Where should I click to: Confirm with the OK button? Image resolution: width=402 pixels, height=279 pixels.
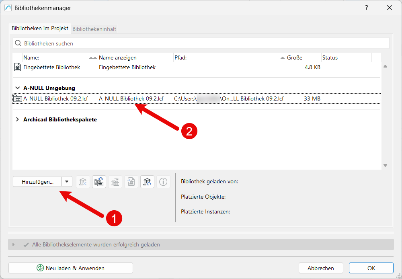click(371, 268)
